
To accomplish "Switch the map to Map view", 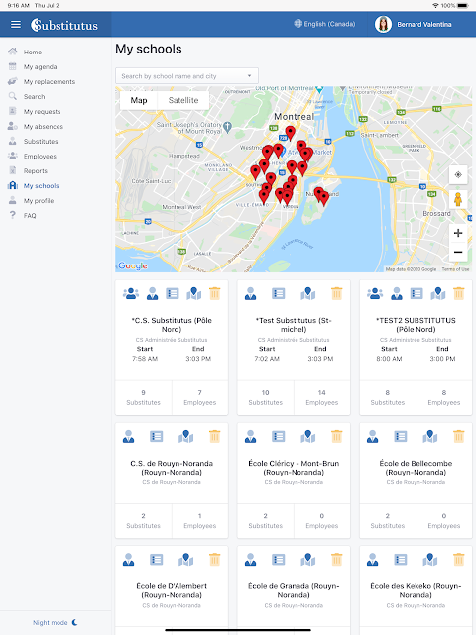I will coord(139,100).
